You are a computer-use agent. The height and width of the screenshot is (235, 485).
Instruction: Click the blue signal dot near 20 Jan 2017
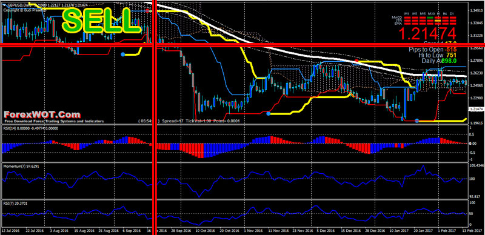coord(416,121)
